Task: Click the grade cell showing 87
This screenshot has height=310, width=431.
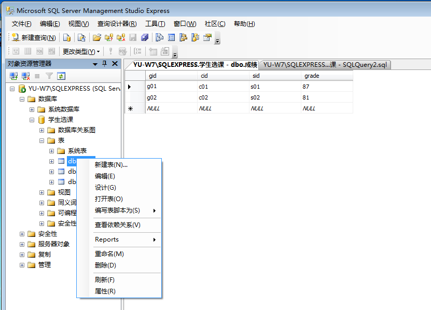Action: (327, 87)
